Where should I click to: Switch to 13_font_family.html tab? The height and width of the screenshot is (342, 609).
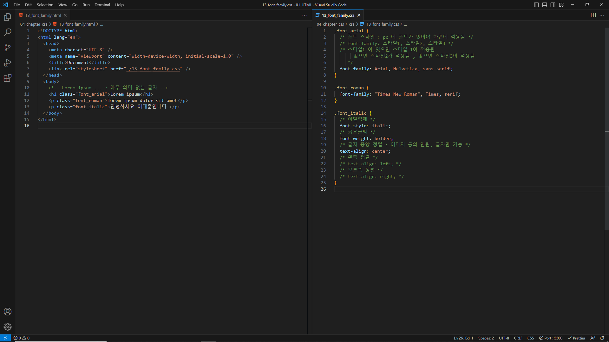tap(43, 15)
